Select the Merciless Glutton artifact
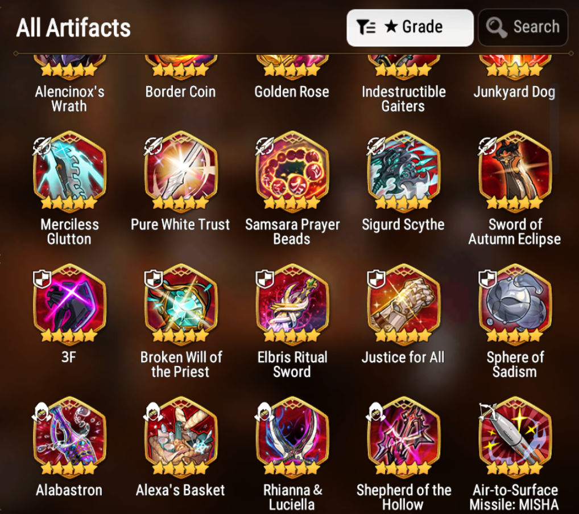 pyautogui.click(x=69, y=172)
